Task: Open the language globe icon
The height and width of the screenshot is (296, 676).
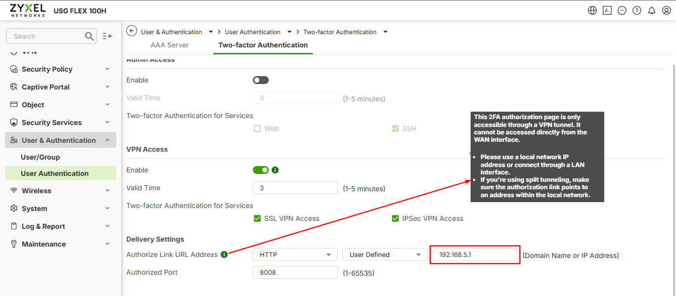Action: coord(592,10)
